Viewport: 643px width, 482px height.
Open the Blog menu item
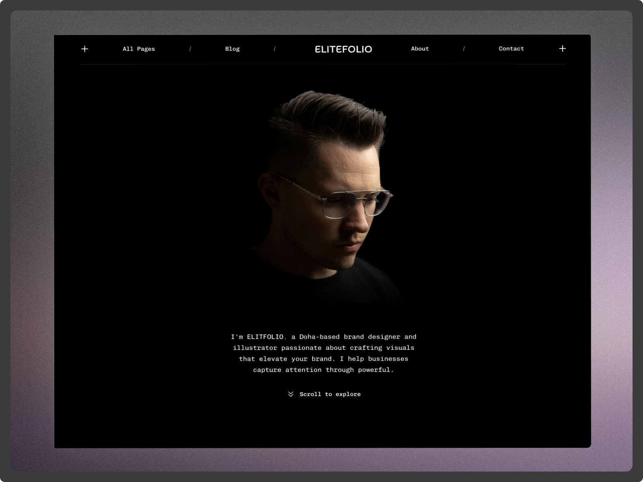(x=233, y=49)
